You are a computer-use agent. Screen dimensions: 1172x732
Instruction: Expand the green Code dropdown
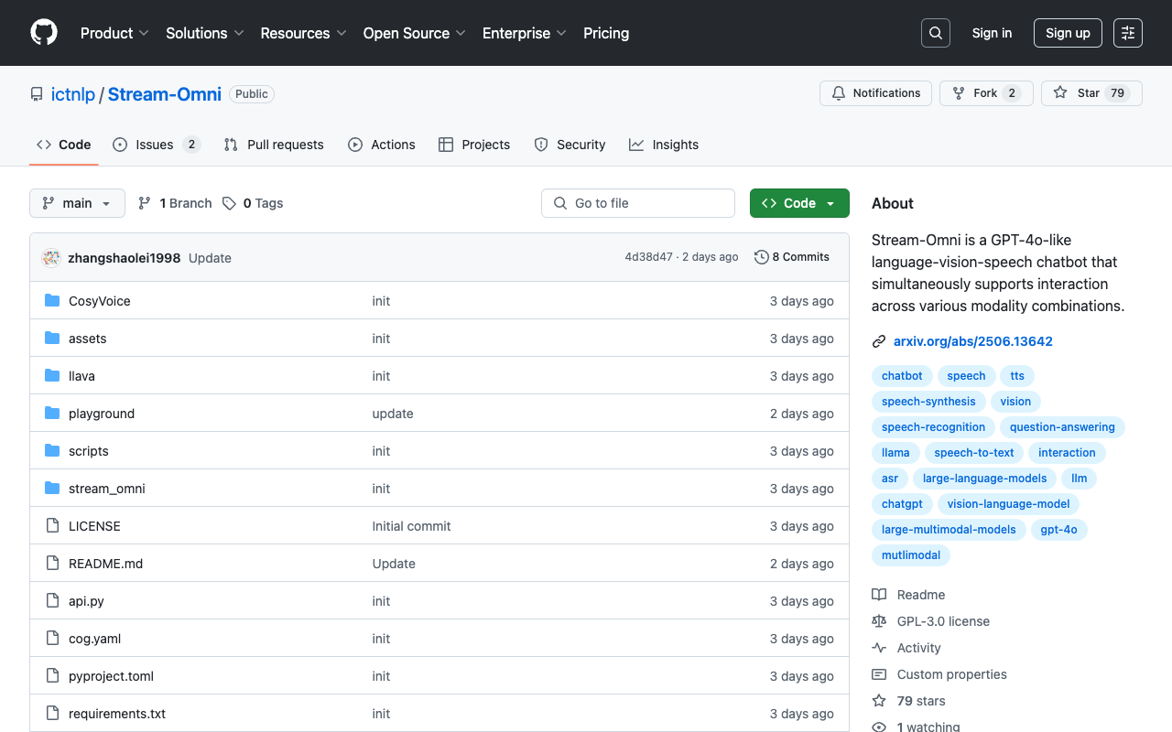pyautogui.click(x=799, y=203)
